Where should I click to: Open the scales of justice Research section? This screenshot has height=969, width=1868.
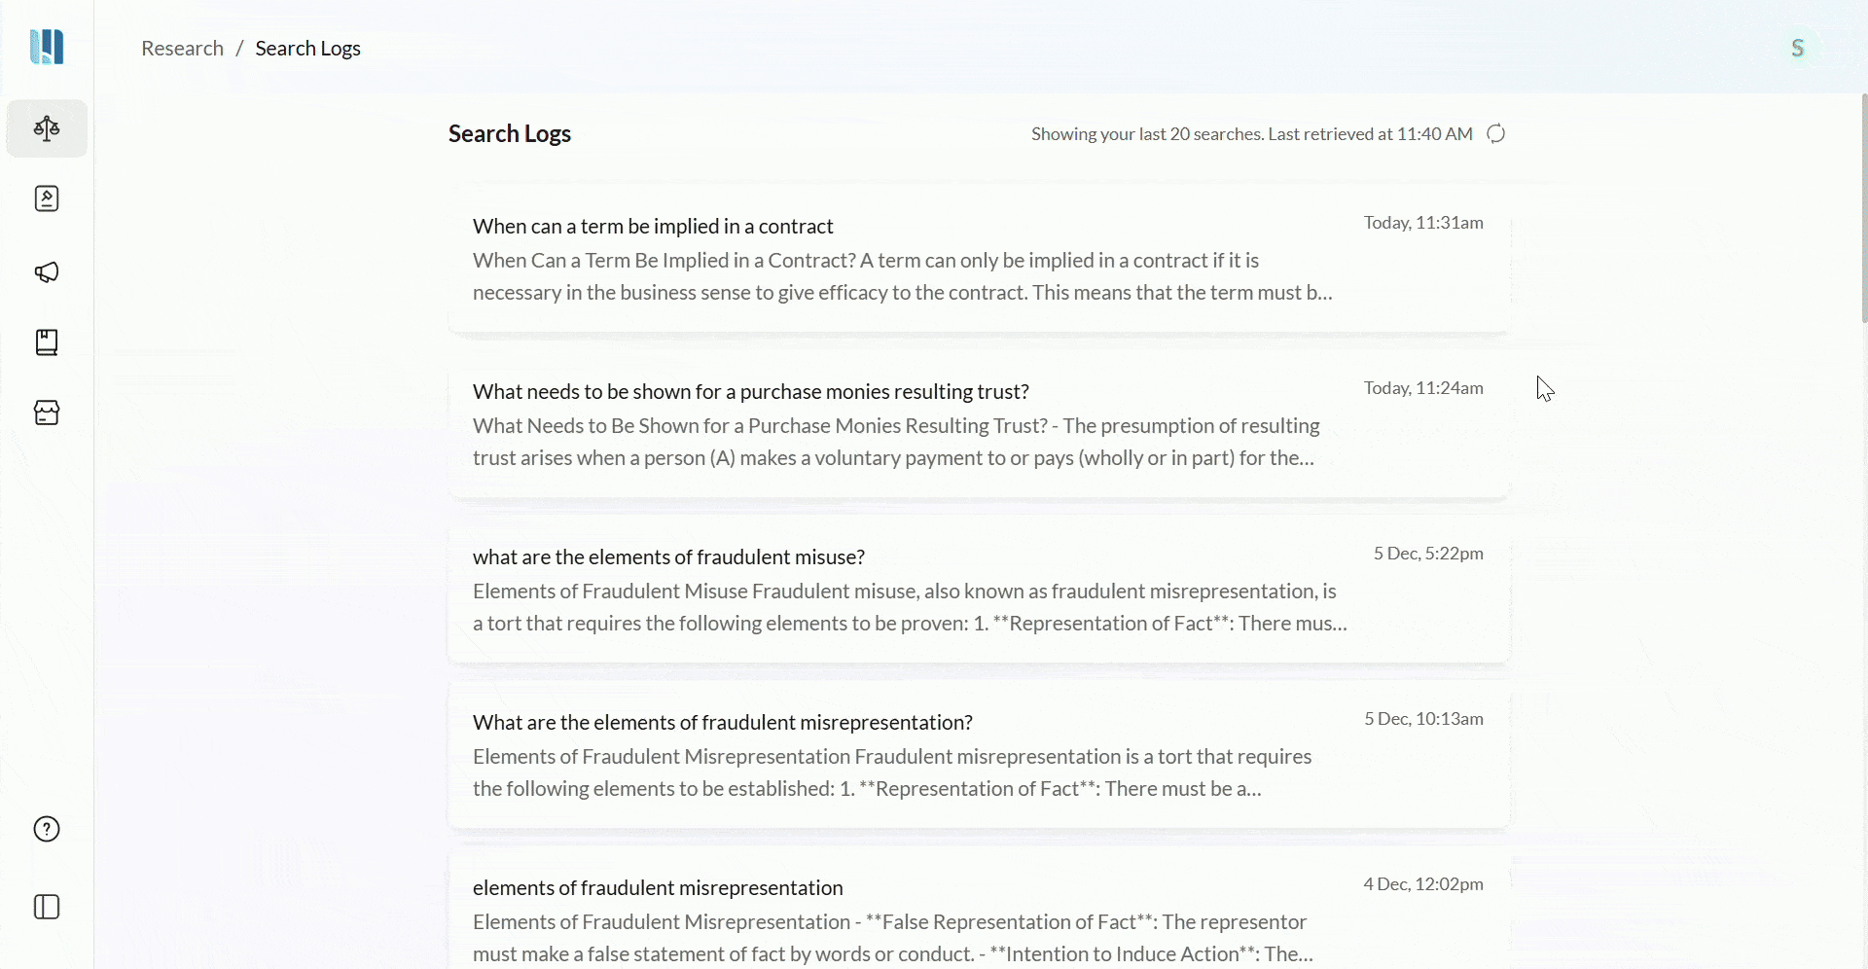point(47,128)
